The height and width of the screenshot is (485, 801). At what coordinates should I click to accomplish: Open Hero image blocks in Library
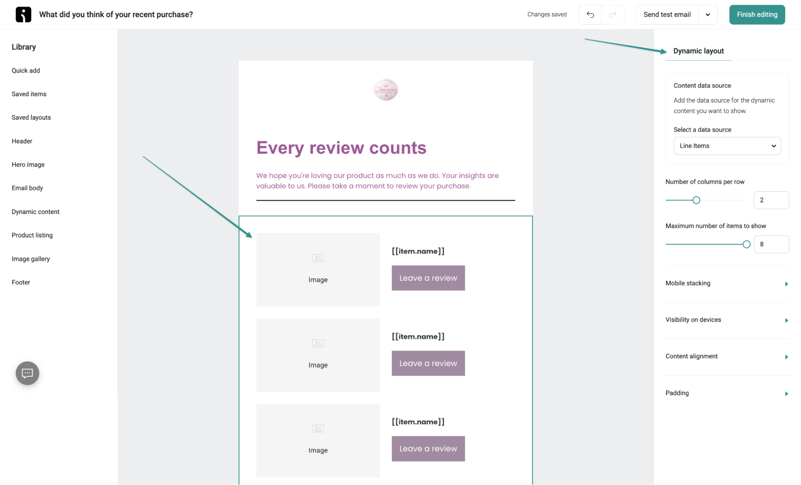coord(28,165)
